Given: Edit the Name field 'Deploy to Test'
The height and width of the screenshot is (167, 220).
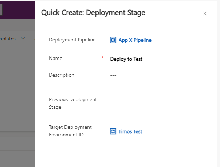Looking at the screenshot, I should pyautogui.click(x=126, y=59).
